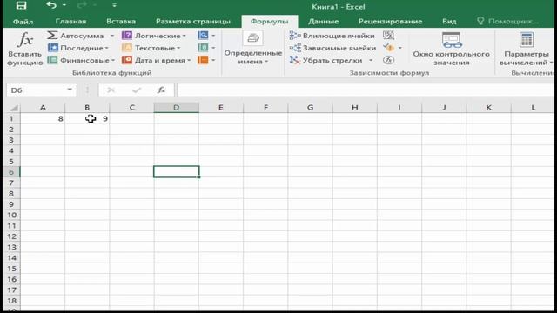Open Text functions (Текстовые)
The image size is (557, 313).
(x=151, y=48)
